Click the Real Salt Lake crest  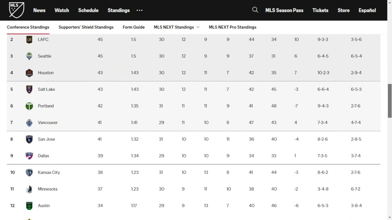point(29,89)
